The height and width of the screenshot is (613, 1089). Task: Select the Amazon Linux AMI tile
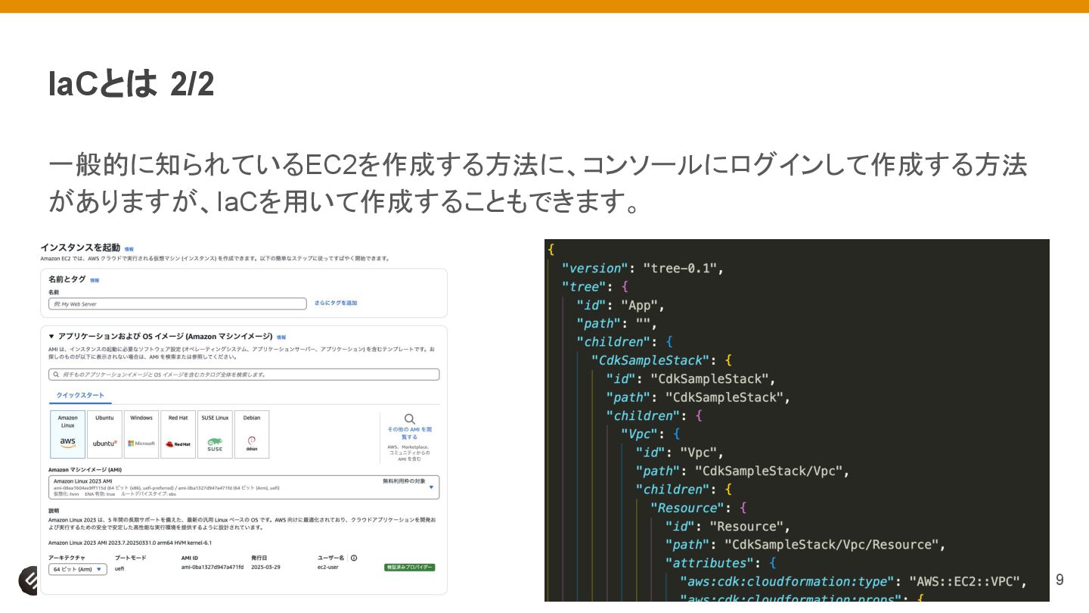pos(67,434)
